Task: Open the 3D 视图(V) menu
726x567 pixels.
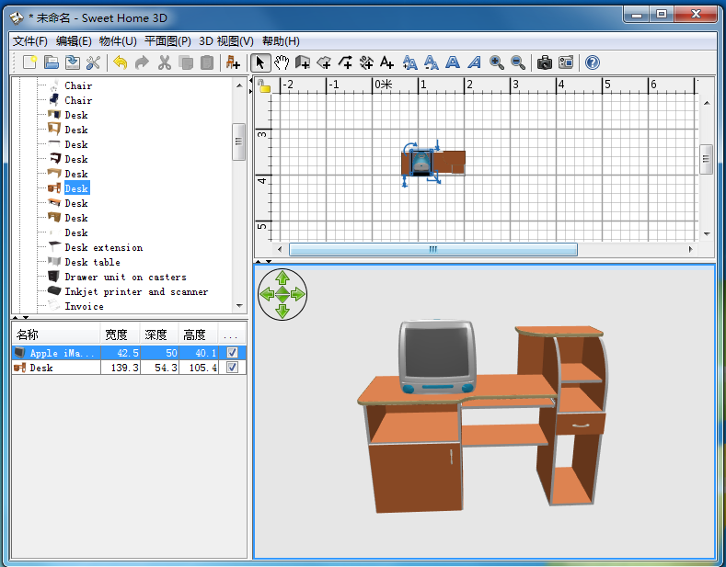Action: click(x=226, y=41)
